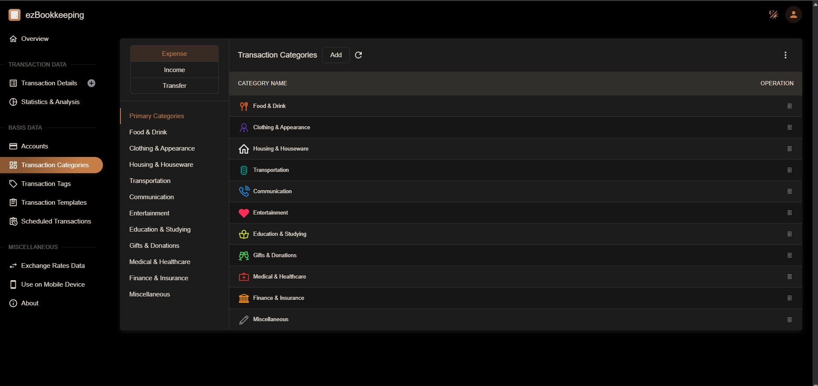Click the drag handle for Miscellaneous row
The height and width of the screenshot is (386, 818).
[x=789, y=319]
